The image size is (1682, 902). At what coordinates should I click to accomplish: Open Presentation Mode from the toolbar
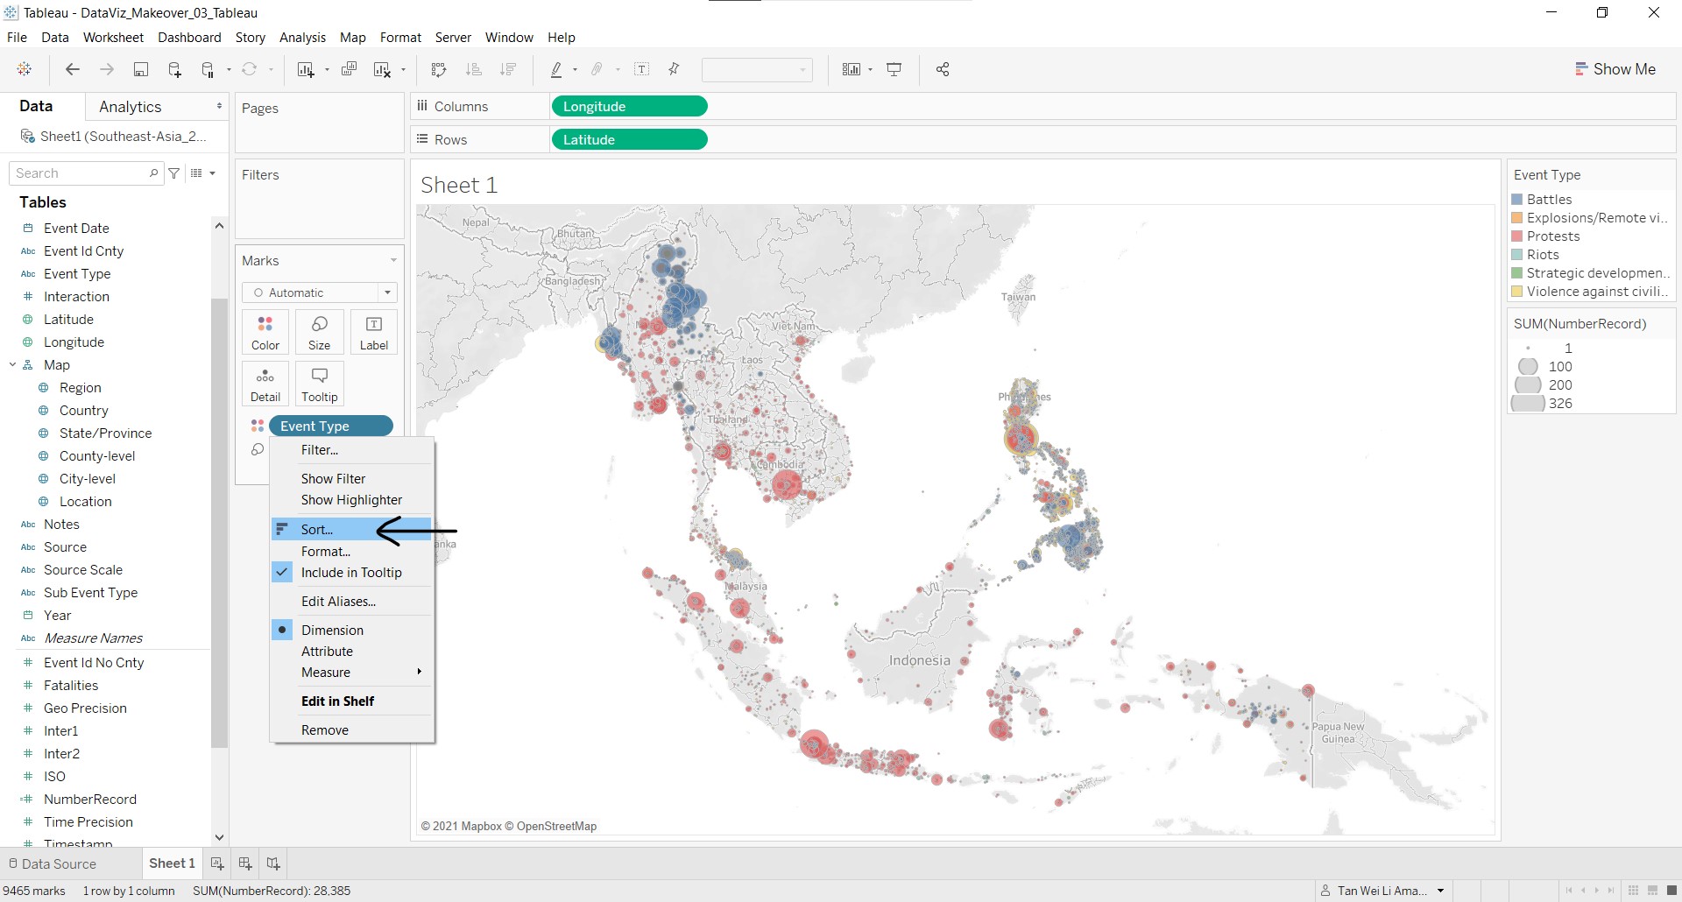894,70
